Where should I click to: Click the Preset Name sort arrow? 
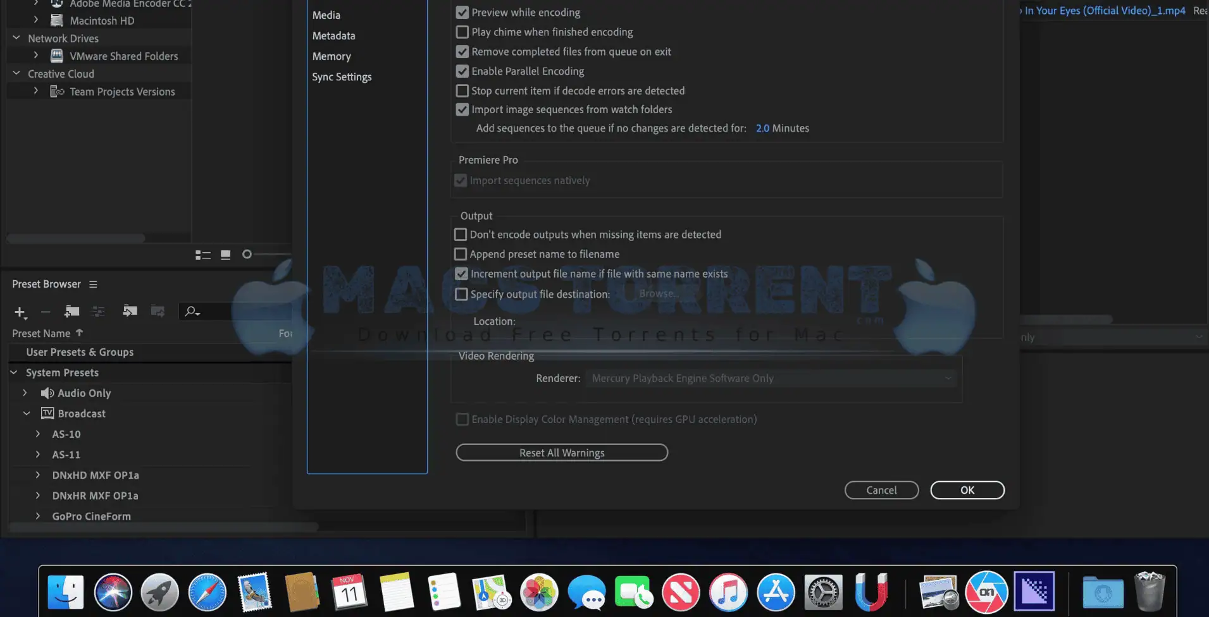(79, 333)
